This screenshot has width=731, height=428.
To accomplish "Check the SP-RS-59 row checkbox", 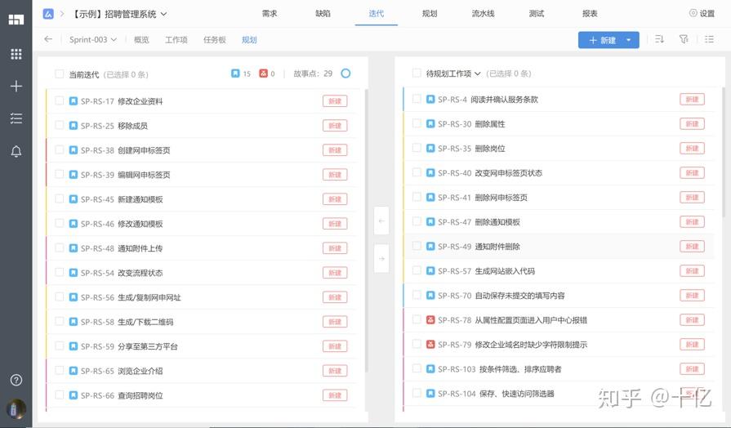I will [x=59, y=346].
